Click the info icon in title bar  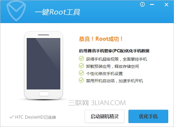[142, 5]
